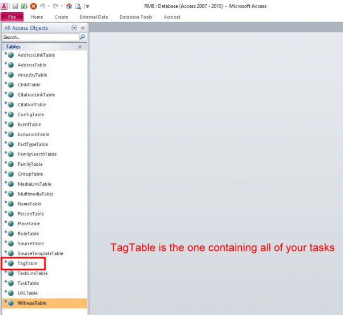Image resolution: width=343 pixels, height=315 pixels.
Task: Click the Access application logo icon
Action: [5, 6]
